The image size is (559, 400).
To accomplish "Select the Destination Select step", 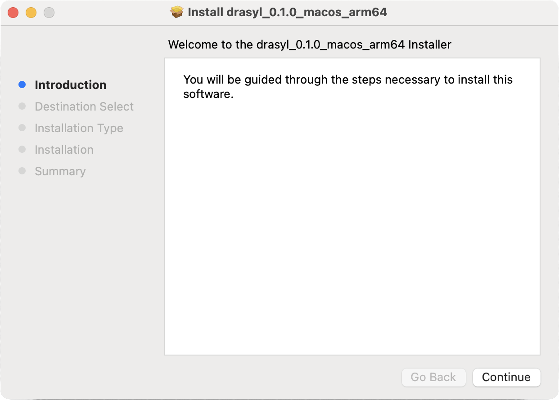I will pos(84,107).
